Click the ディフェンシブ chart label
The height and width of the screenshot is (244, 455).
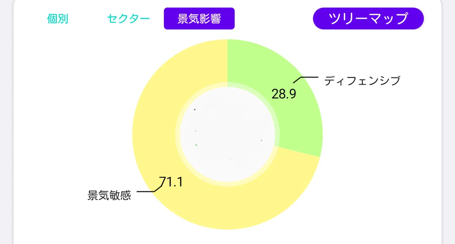(x=362, y=80)
